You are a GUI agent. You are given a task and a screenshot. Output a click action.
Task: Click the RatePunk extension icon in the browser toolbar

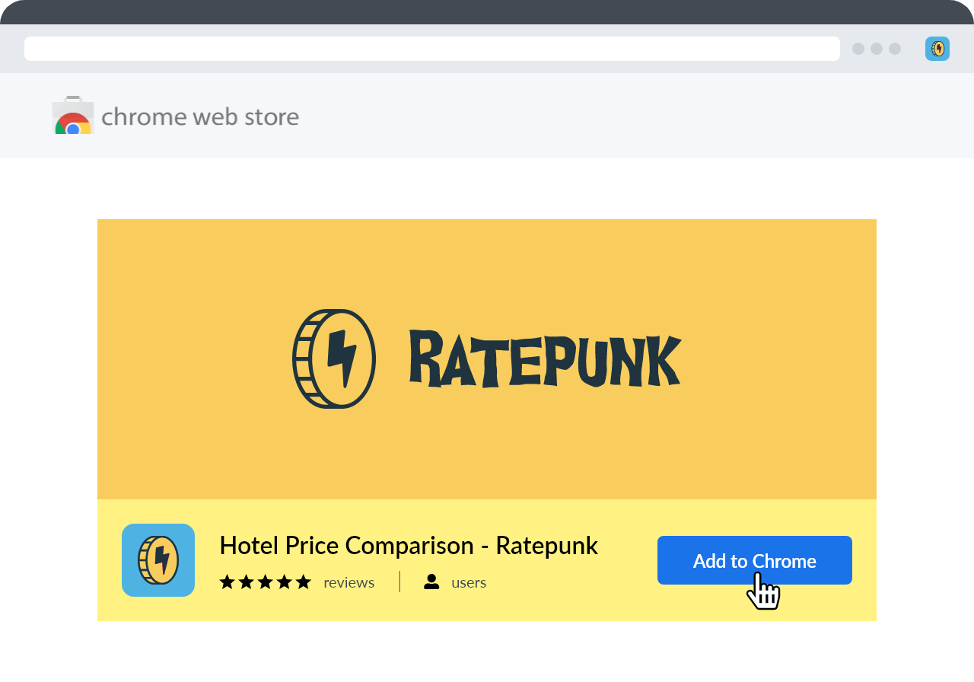coord(937,49)
